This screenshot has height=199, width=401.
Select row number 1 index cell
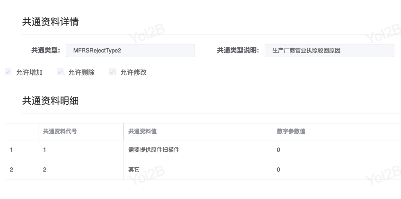[21, 150]
